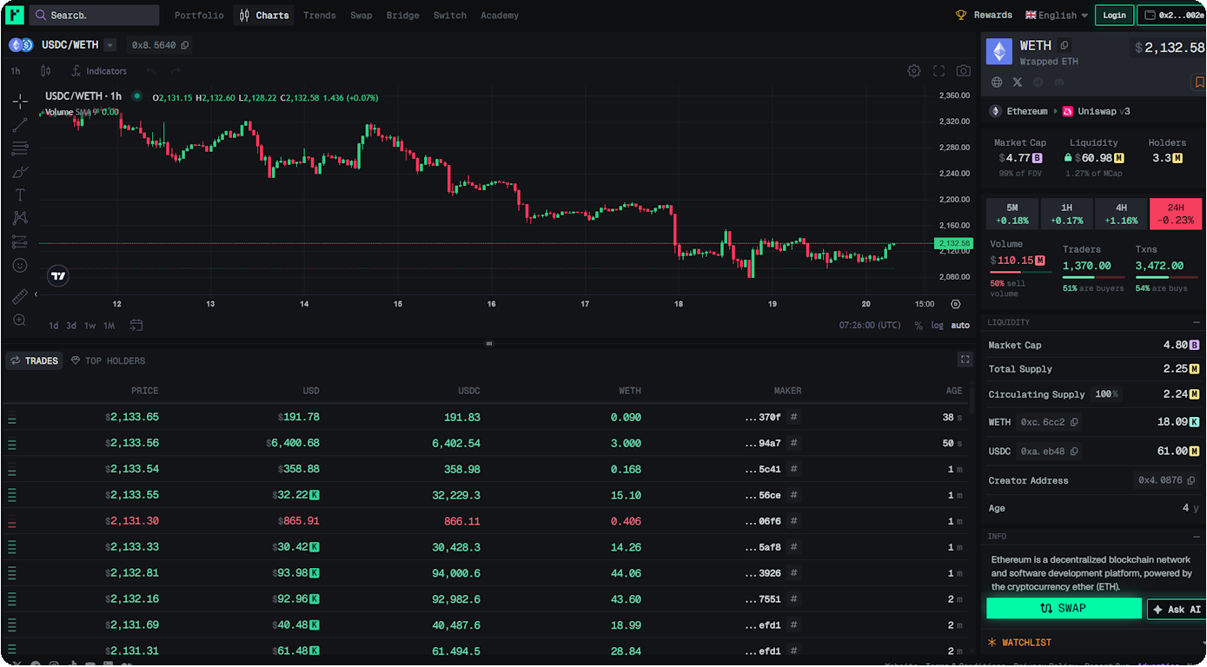Screen dimensions: 1207x667
Task: Switch to the TOP HOLDERS tab
Action: click(109, 360)
